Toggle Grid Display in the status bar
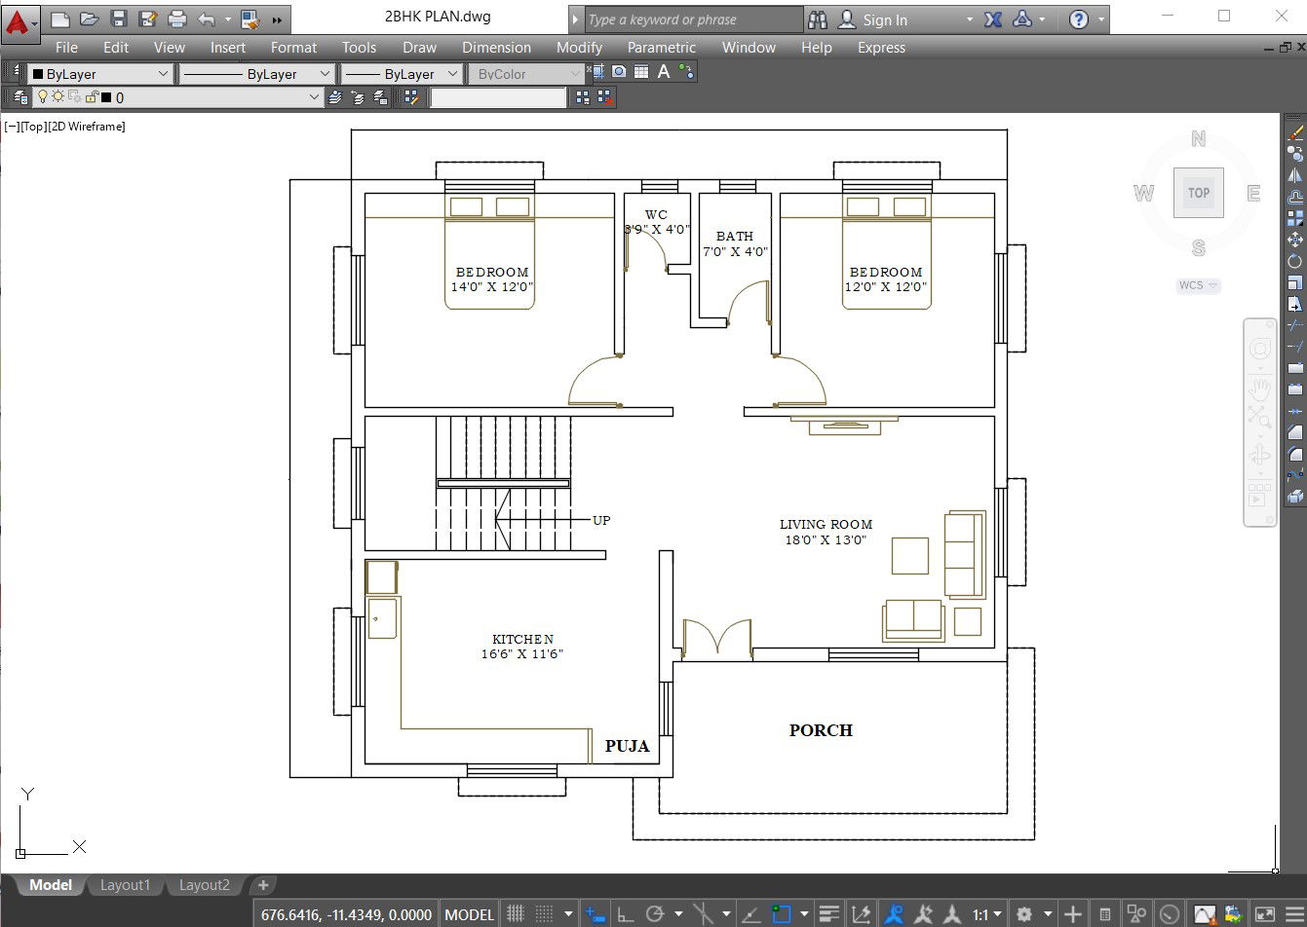 515,913
